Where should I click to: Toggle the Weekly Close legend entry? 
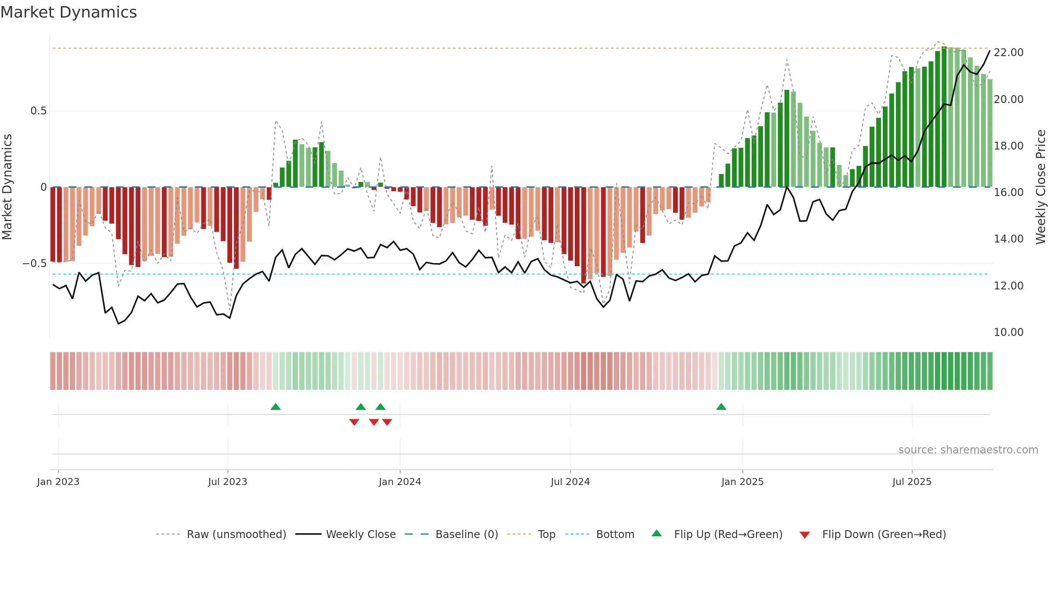345,534
